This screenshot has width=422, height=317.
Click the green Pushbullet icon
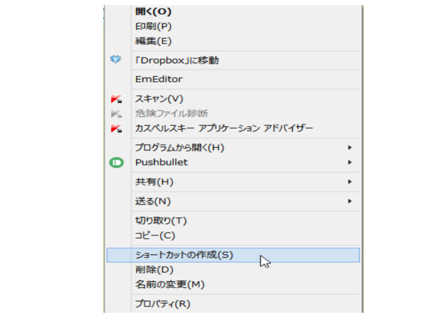click(116, 163)
